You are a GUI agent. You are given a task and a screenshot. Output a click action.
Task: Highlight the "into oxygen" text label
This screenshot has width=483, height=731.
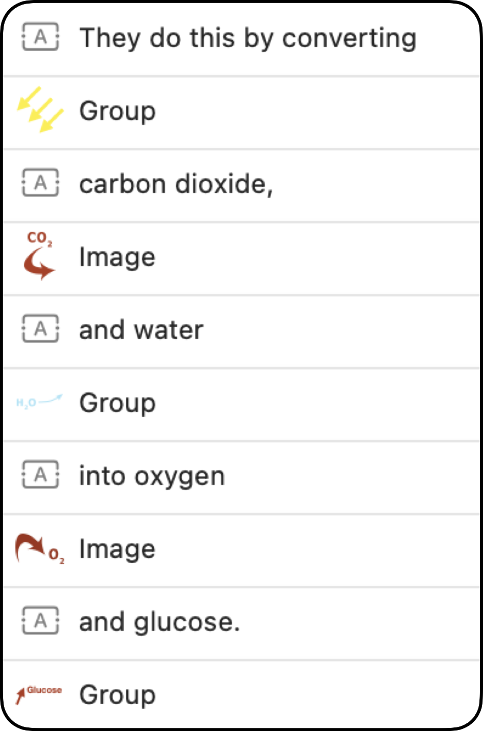click(x=152, y=476)
